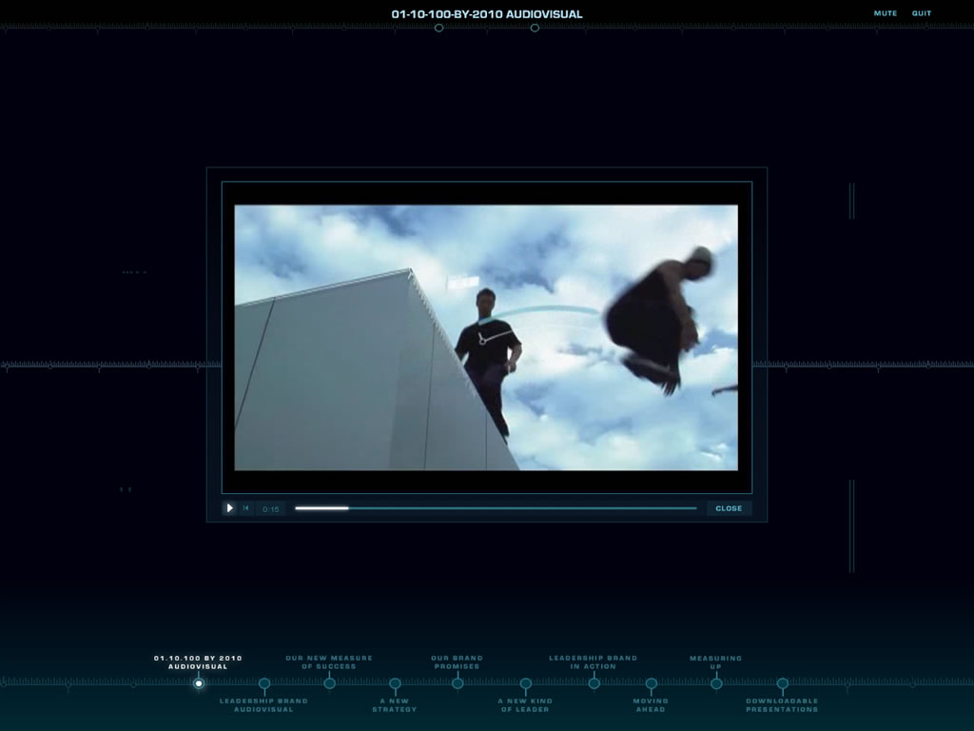The height and width of the screenshot is (731, 974).
Task: Select the Measuring Up timeline node
Action: [716, 683]
